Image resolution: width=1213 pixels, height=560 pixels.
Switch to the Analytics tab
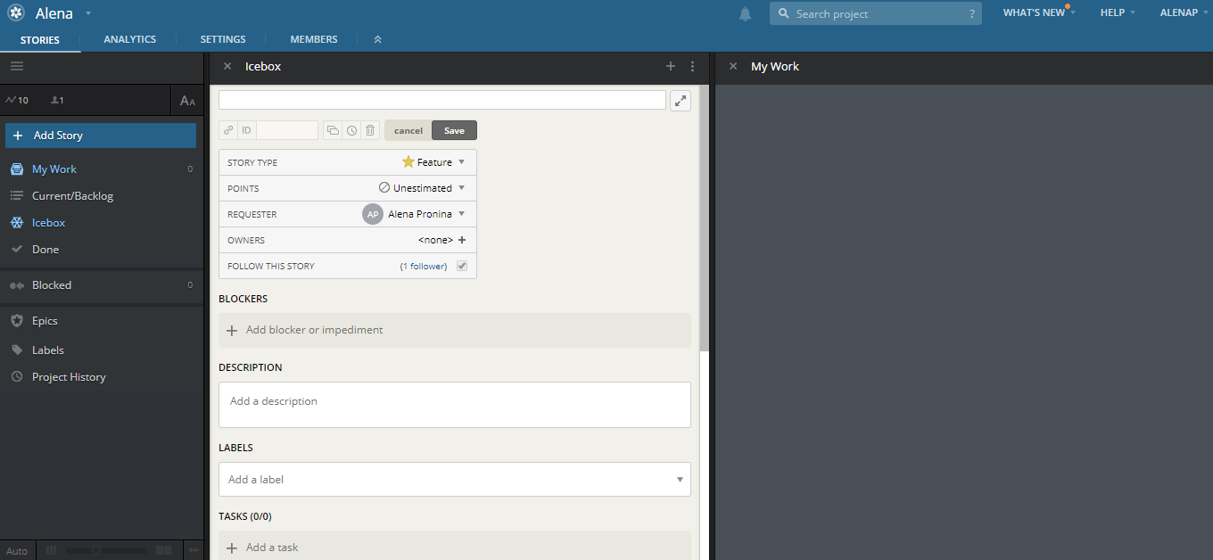click(x=129, y=39)
